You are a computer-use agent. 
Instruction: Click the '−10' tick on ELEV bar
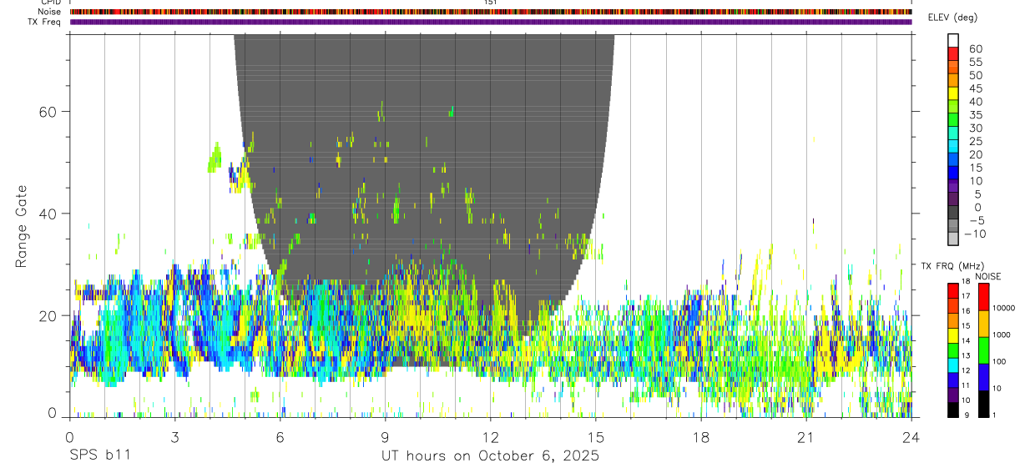[x=976, y=234]
